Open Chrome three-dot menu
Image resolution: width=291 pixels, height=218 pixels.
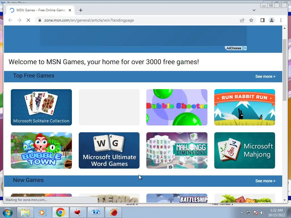click(x=281, y=20)
